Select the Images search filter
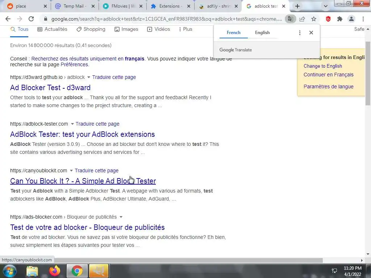The width and height of the screenshot is (371, 278). point(126,29)
